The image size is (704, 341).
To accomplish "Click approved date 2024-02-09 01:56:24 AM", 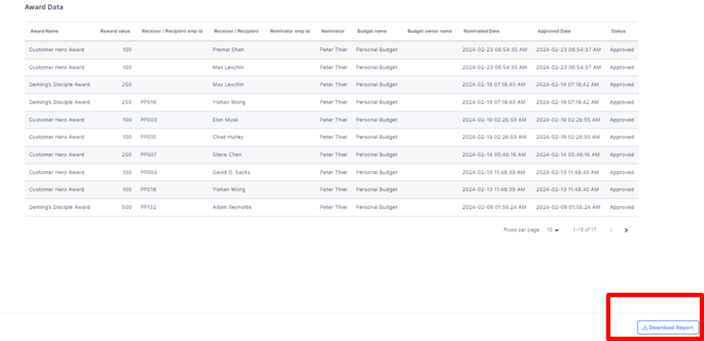I will pyautogui.click(x=568, y=207).
